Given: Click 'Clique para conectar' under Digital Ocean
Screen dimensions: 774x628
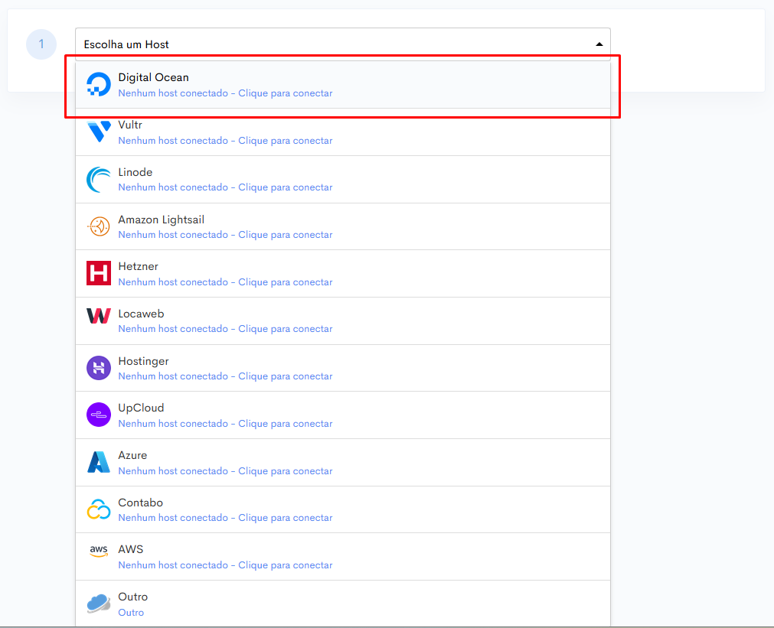Looking at the screenshot, I should point(286,93).
